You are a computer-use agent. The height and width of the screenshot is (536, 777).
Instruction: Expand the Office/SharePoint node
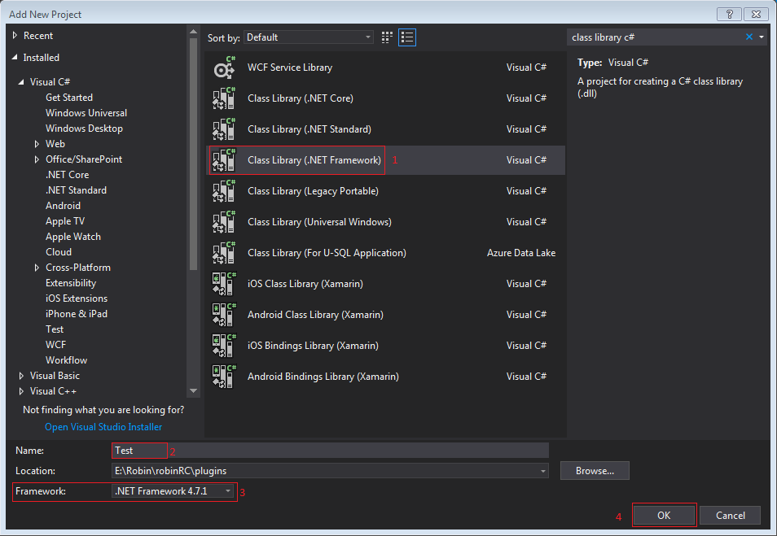tap(37, 159)
